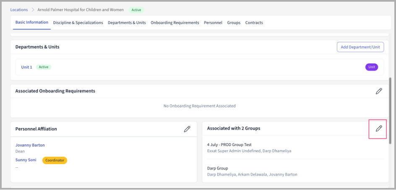Open the Unit 1 link

click(x=26, y=67)
